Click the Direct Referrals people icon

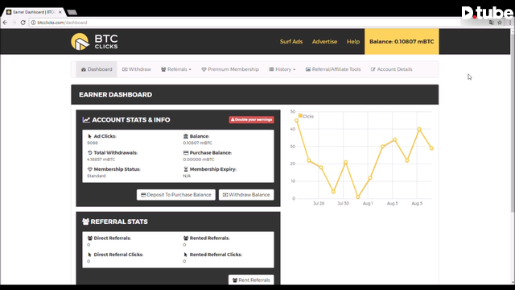tap(89, 238)
